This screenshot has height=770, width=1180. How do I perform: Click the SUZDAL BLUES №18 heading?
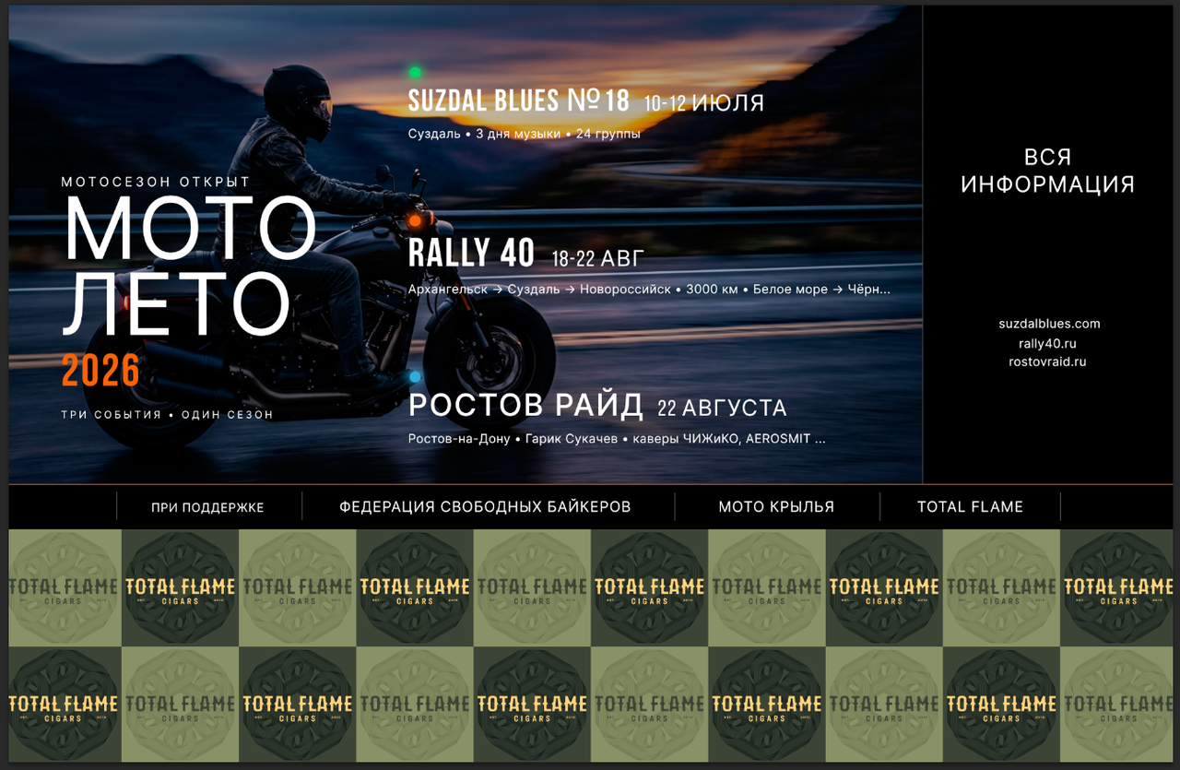pyautogui.click(x=519, y=101)
